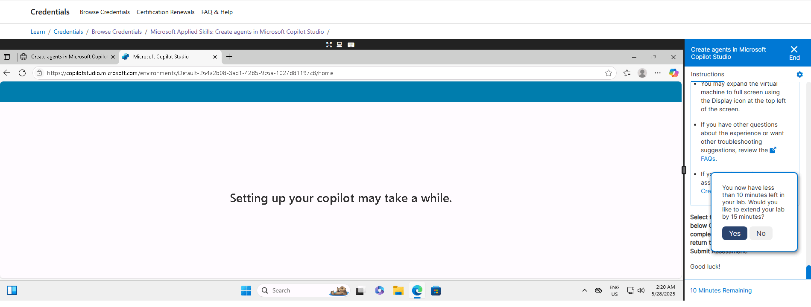
Task: Open Microsoft Store from taskbar
Action: coord(436,290)
